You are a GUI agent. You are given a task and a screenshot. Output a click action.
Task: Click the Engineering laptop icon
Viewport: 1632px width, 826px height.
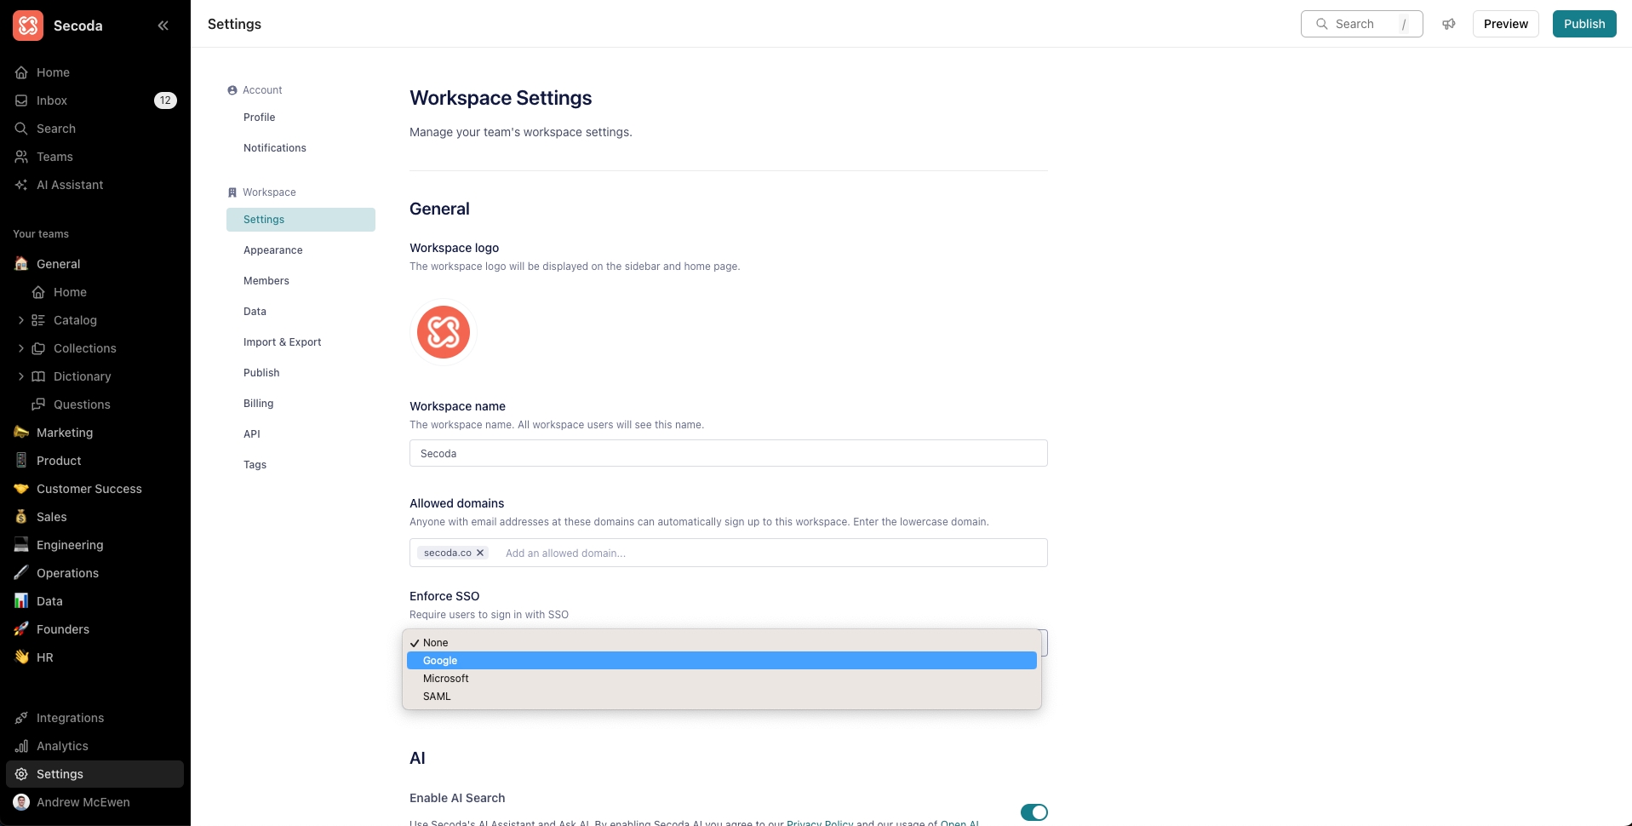(x=21, y=545)
